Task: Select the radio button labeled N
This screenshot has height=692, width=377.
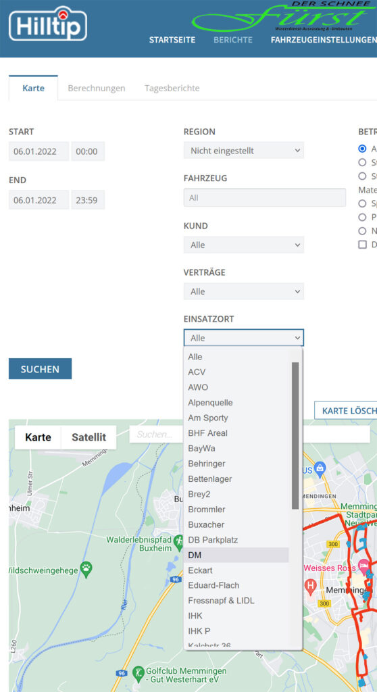Action: 362,231
